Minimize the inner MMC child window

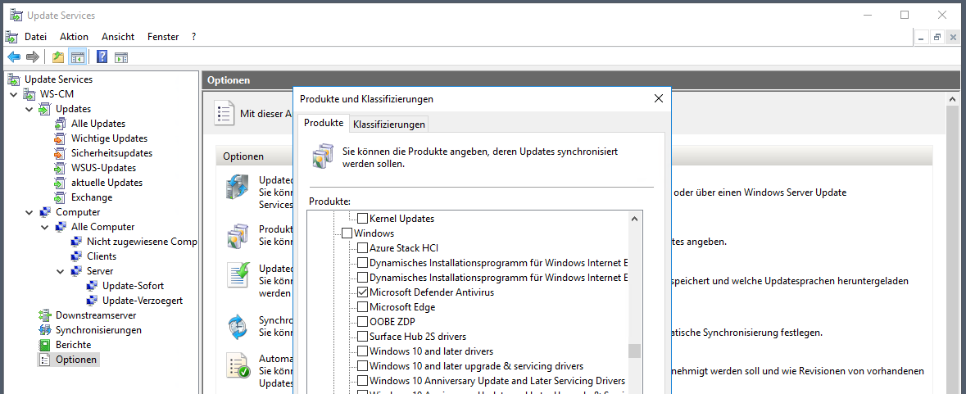coord(922,37)
